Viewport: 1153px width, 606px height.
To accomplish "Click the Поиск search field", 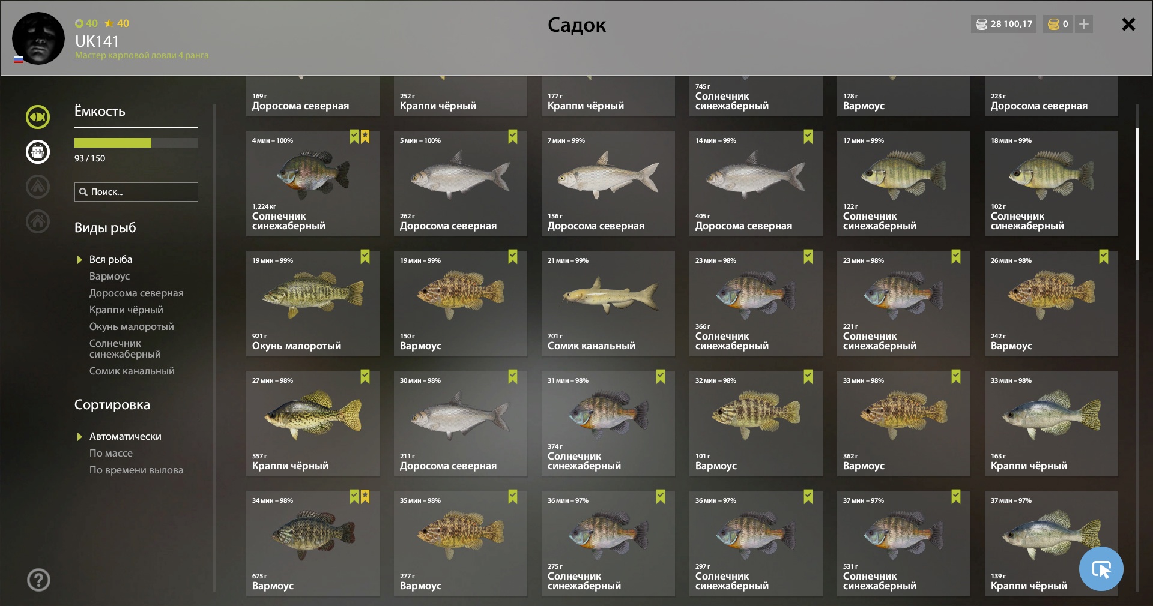I will pos(136,192).
